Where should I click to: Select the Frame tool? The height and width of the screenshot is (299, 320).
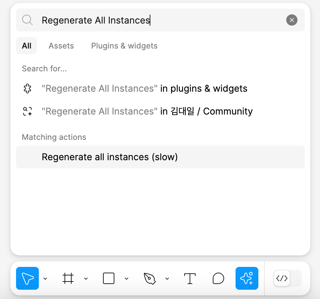point(68,278)
